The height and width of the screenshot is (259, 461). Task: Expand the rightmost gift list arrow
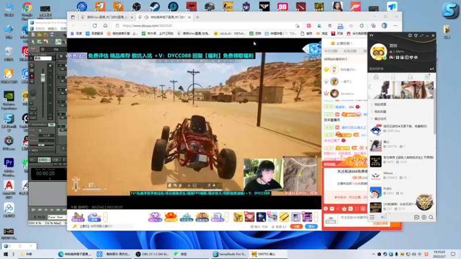316,218
